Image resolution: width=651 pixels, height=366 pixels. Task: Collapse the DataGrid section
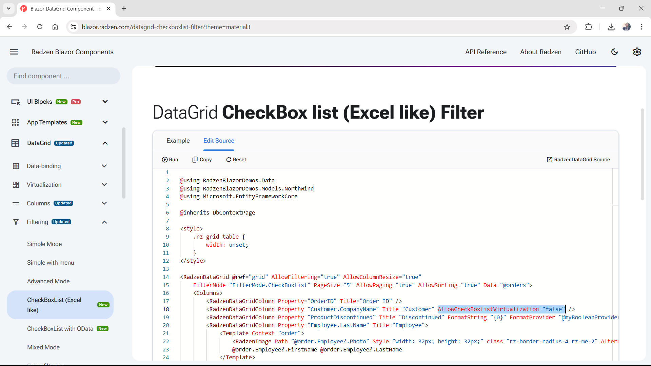(x=105, y=143)
